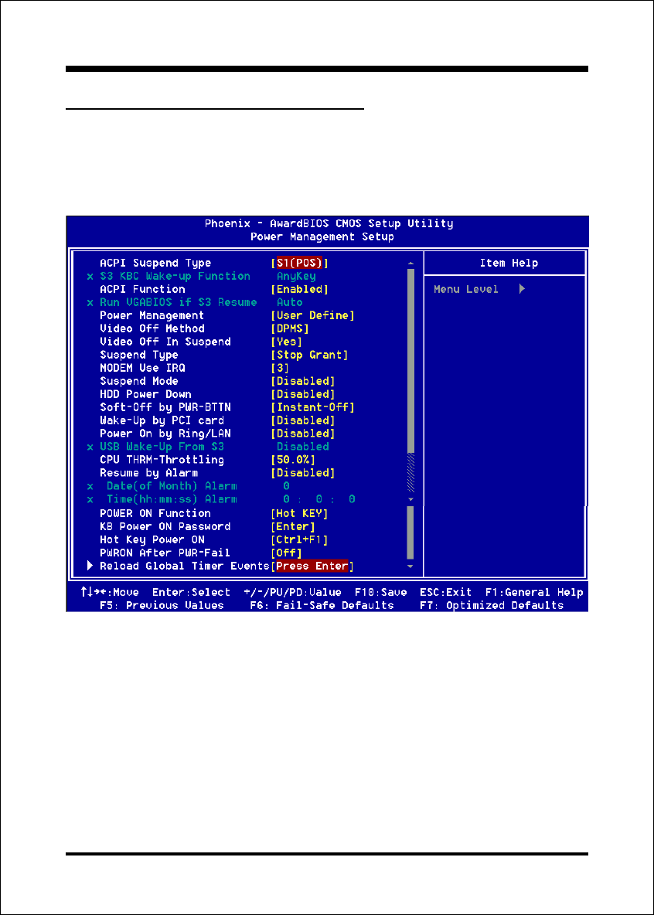Screen dimensions: 654x915
Task: Select USB Wake-Up From S3 row
Action: tap(208, 447)
